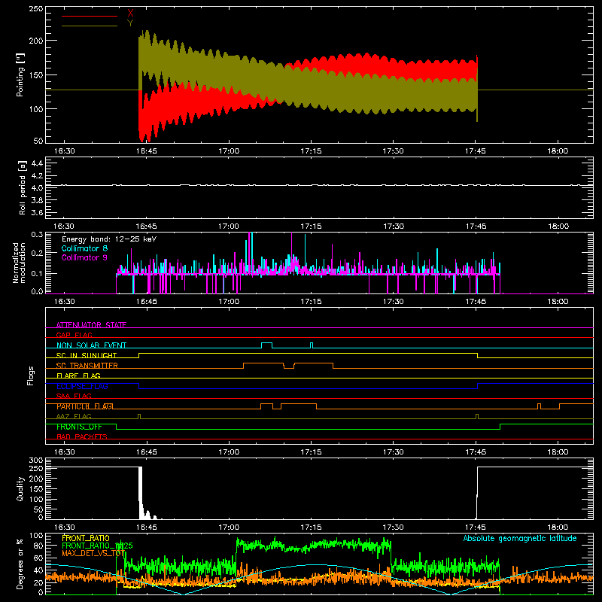Select the ECLIPSE_FLAG label
Screen dimensions: 602x602
[x=82, y=386]
